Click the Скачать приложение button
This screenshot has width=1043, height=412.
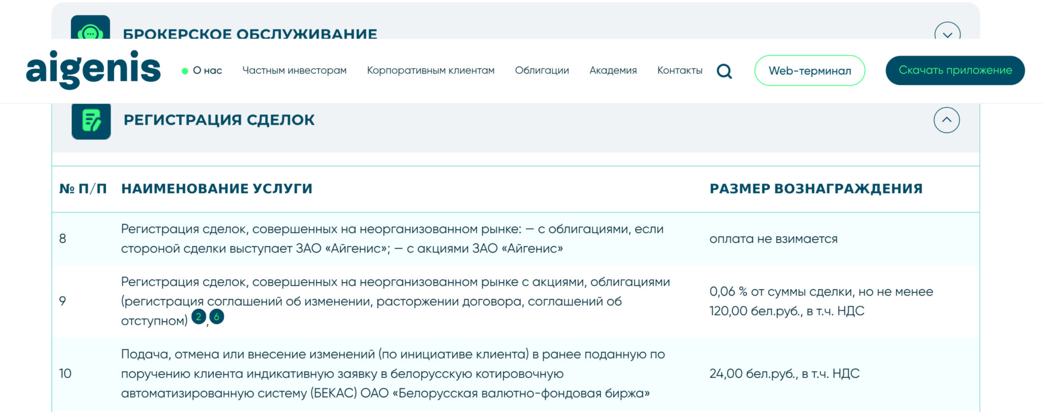coord(955,71)
